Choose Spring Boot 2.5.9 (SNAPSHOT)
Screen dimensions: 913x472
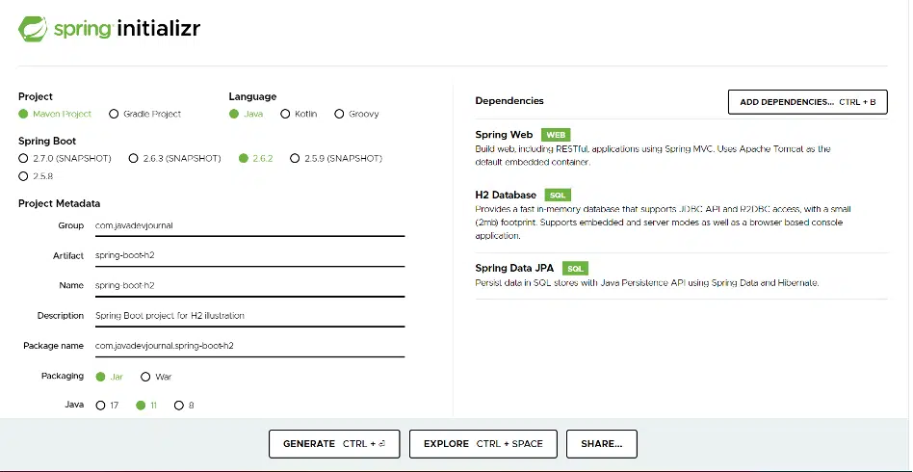[295, 158]
